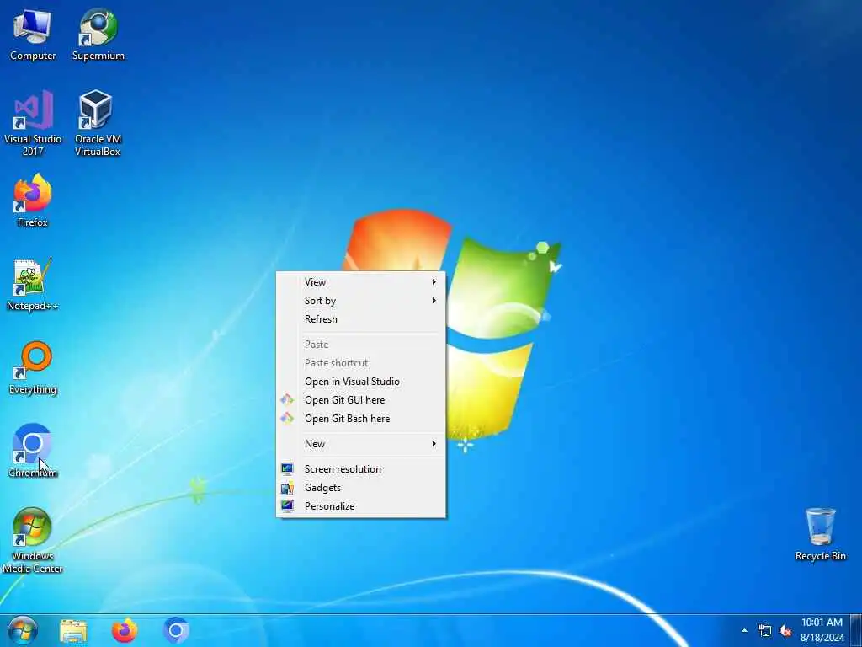Viewport: 862px width, 647px height.
Task: Select the Everything search shortcut
Action: tap(33, 368)
